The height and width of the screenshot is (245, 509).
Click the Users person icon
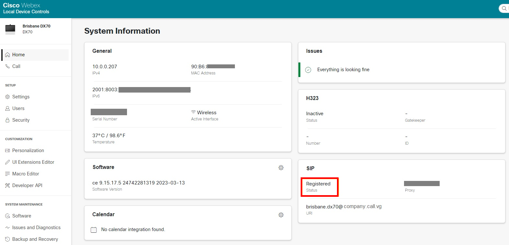(7, 108)
